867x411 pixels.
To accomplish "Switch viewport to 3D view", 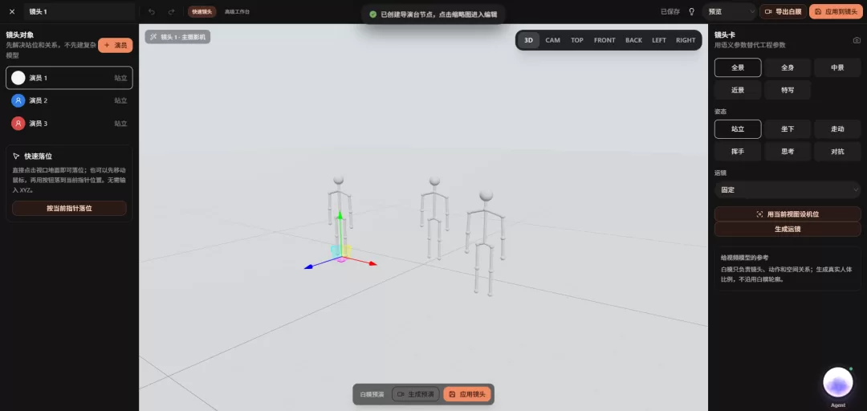I will click(528, 40).
